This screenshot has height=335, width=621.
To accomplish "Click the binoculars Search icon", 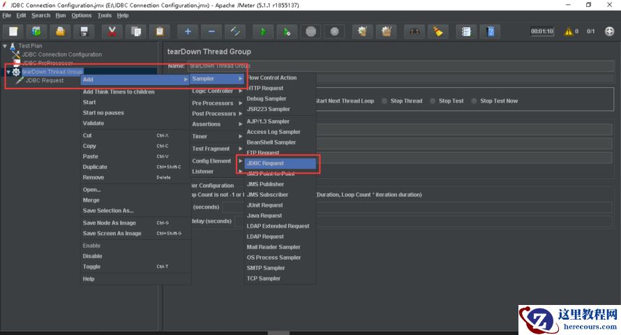I will coord(414,31).
